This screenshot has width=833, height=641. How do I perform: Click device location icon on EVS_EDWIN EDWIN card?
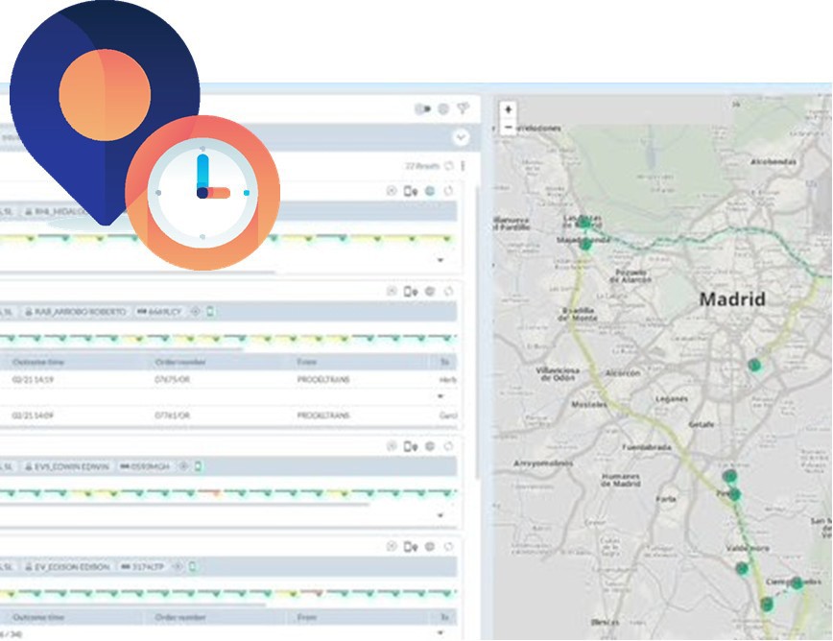pyautogui.click(x=411, y=446)
